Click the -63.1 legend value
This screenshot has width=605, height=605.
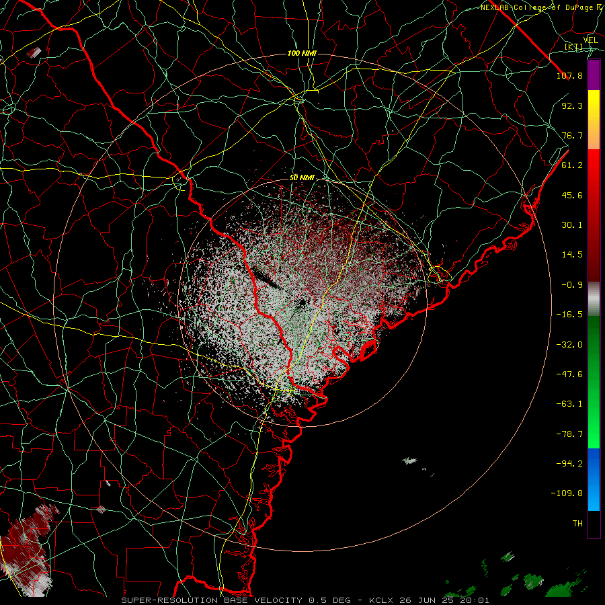coord(569,404)
